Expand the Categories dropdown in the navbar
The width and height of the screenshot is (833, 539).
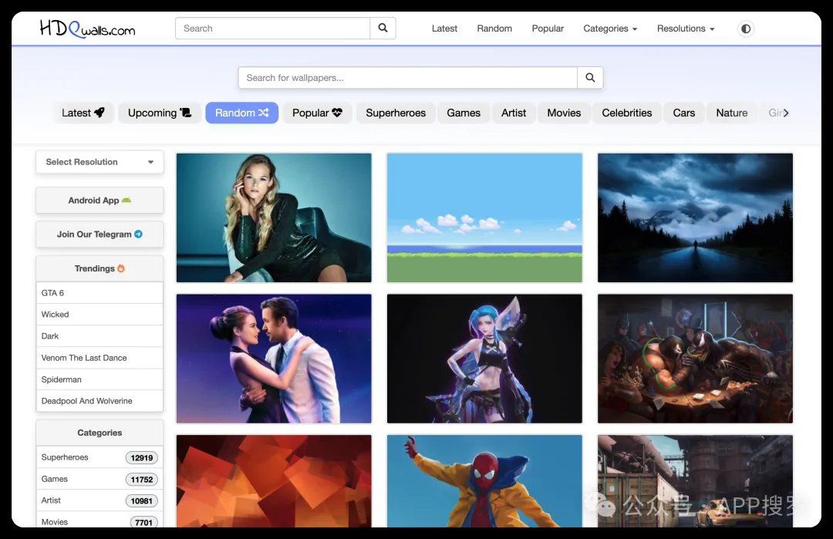point(610,29)
